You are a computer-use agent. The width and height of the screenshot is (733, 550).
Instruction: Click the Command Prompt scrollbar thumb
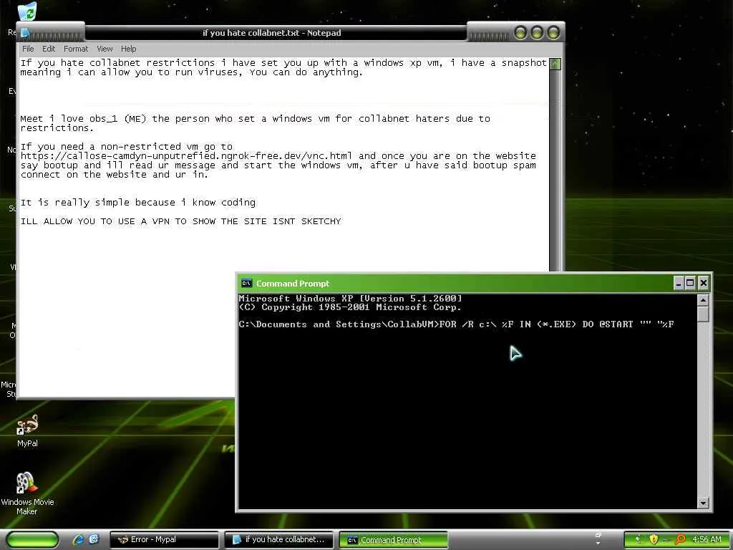(703, 314)
